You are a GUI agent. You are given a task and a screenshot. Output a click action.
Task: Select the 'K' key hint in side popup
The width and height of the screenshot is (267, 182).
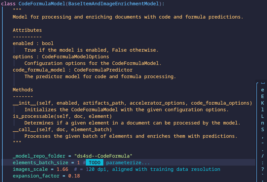(262, 103)
